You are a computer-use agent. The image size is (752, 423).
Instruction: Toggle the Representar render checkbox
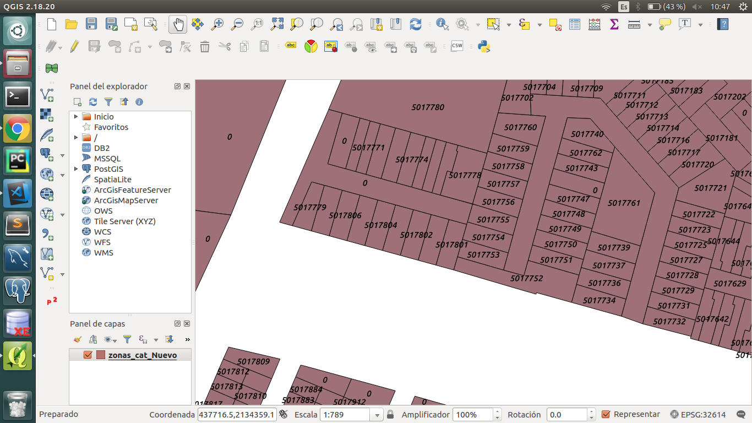point(606,414)
